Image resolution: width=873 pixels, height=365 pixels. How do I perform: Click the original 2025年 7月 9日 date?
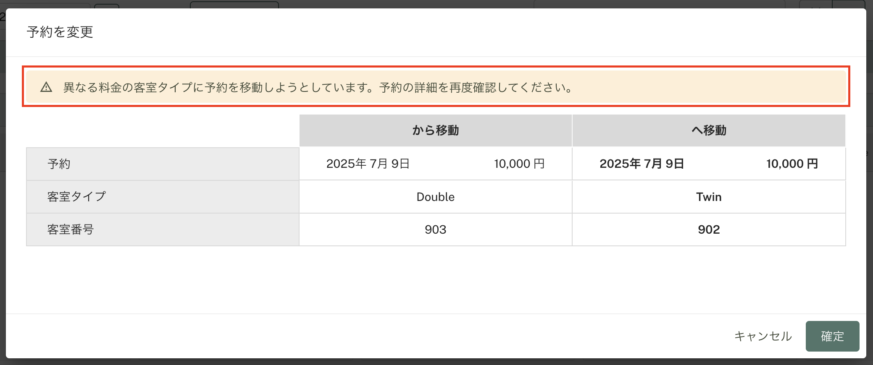coord(368,164)
